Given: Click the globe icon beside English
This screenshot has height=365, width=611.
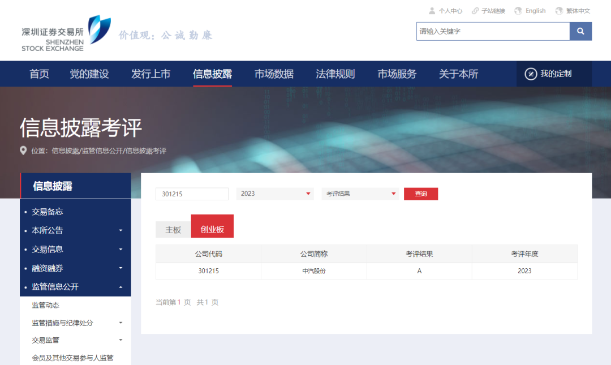Looking at the screenshot, I should coord(518,11).
